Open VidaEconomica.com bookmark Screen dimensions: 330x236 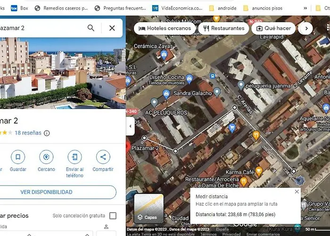click(x=177, y=8)
